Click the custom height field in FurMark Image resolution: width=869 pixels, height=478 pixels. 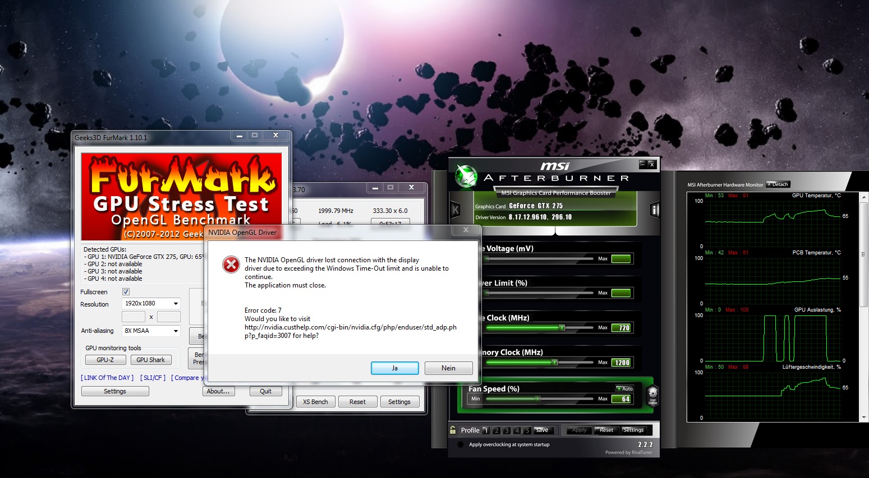tap(168, 317)
